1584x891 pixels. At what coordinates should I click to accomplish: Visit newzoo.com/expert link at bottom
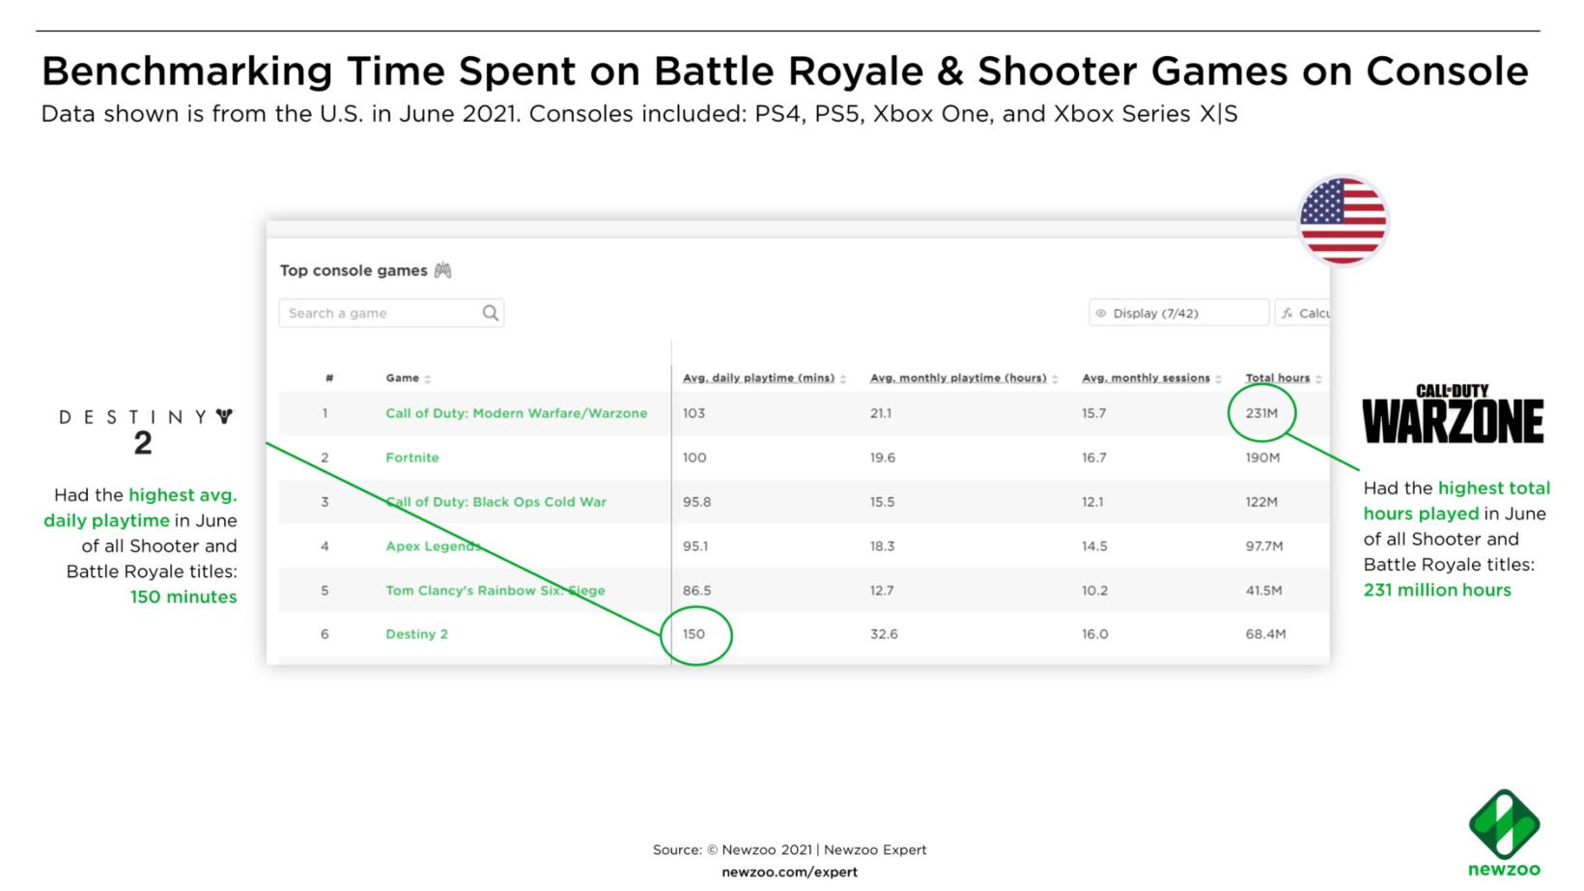[789, 872]
